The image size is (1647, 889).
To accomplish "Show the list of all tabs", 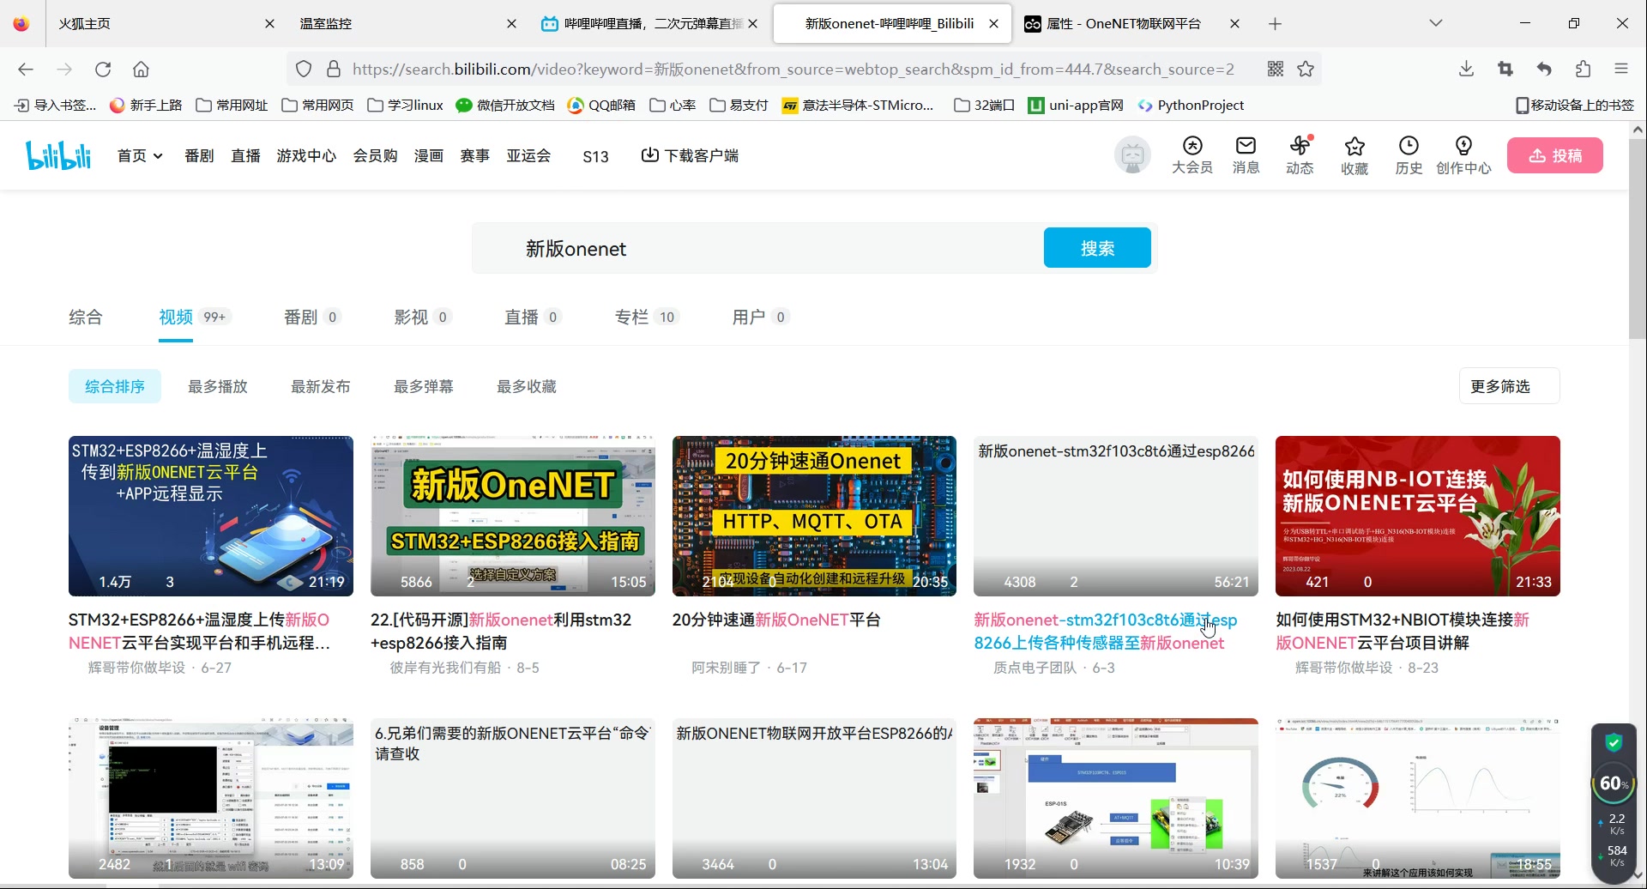I will (1436, 23).
